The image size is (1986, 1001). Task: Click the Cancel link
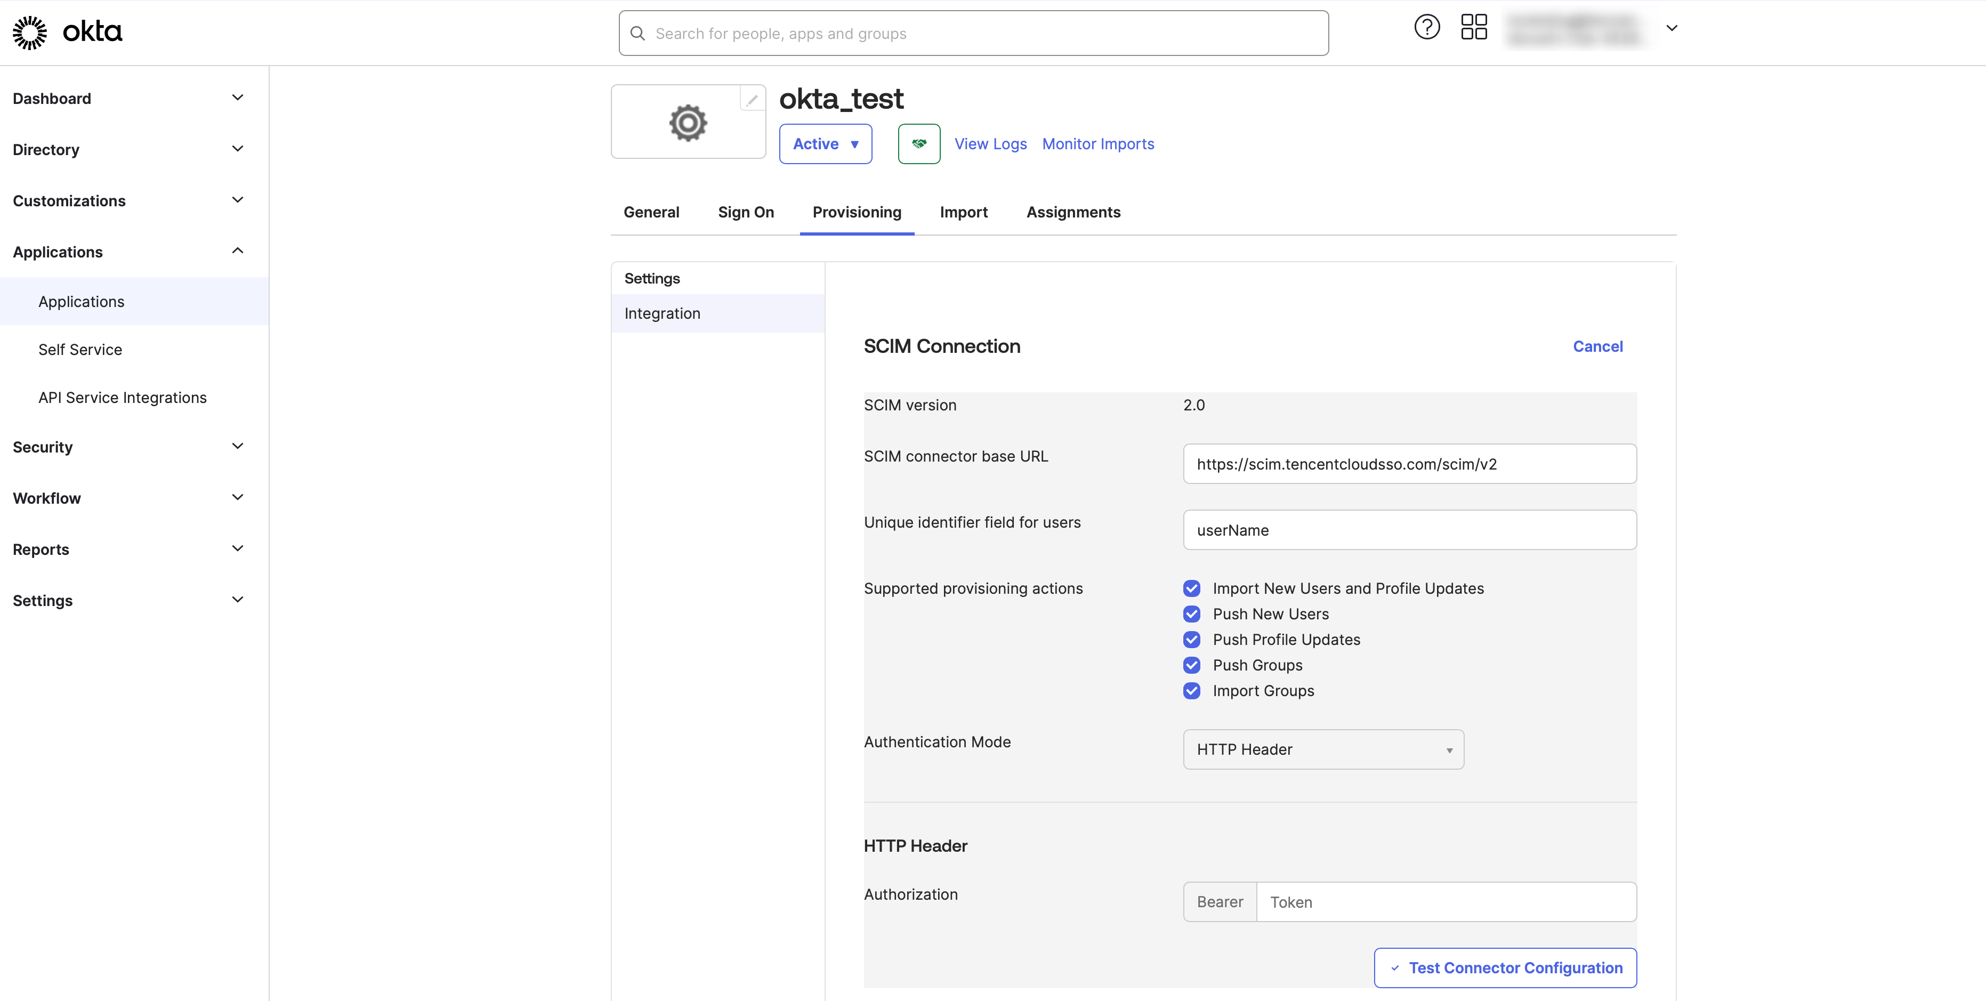click(1597, 347)
